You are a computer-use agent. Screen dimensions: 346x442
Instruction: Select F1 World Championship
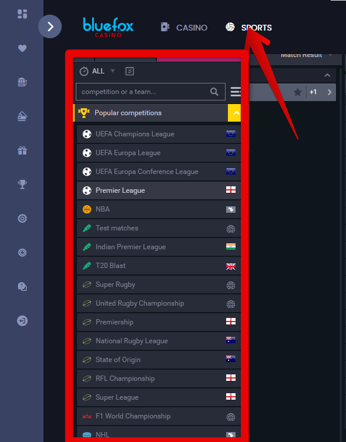pos(159,416)
